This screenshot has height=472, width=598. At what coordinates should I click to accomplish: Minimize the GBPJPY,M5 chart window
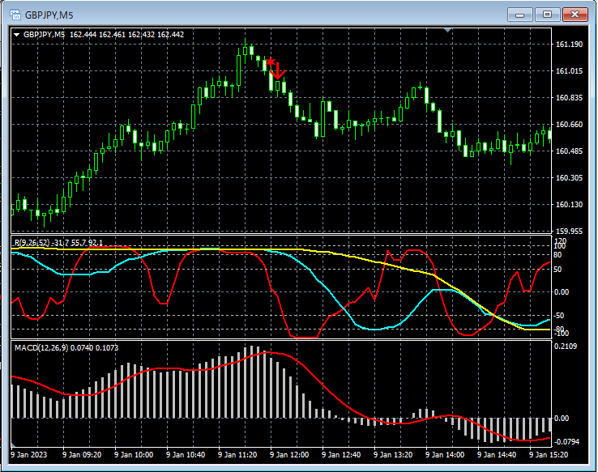pos(521,14)
